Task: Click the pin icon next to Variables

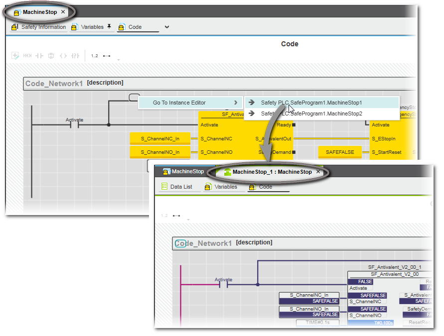Action: click(x=109, y=27)
